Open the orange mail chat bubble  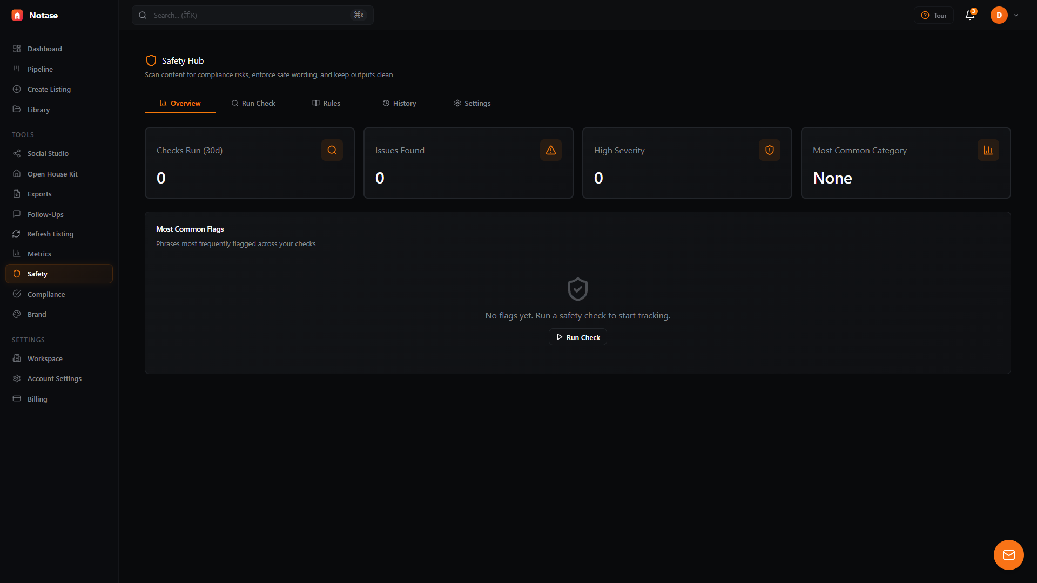[x=1008, y=554]
